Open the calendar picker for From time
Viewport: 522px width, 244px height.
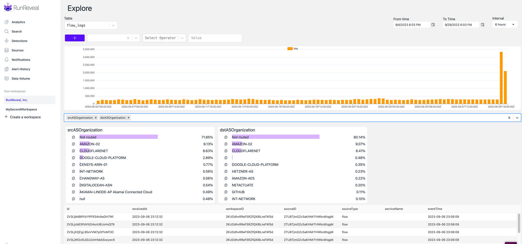click(x=433, y=24)
